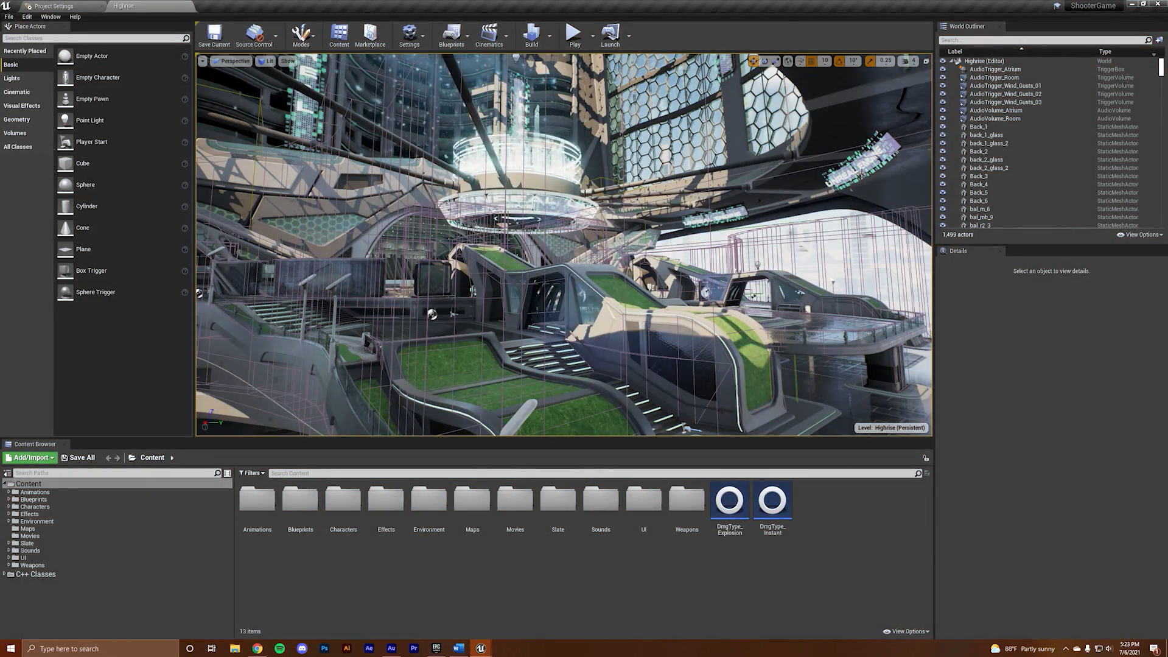Click the Cinematics clapperboard icon
Screen dimensions: 1168x657
pos(489,33)
